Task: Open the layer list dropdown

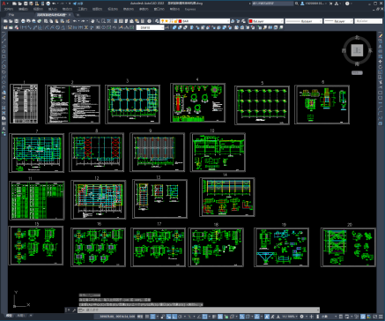Action: pos(195,21)
